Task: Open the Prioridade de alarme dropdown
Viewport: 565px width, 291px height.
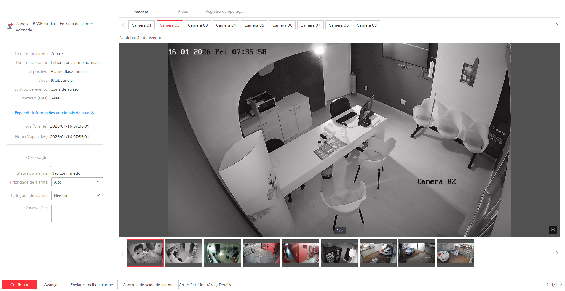Action: pos(77,182)
